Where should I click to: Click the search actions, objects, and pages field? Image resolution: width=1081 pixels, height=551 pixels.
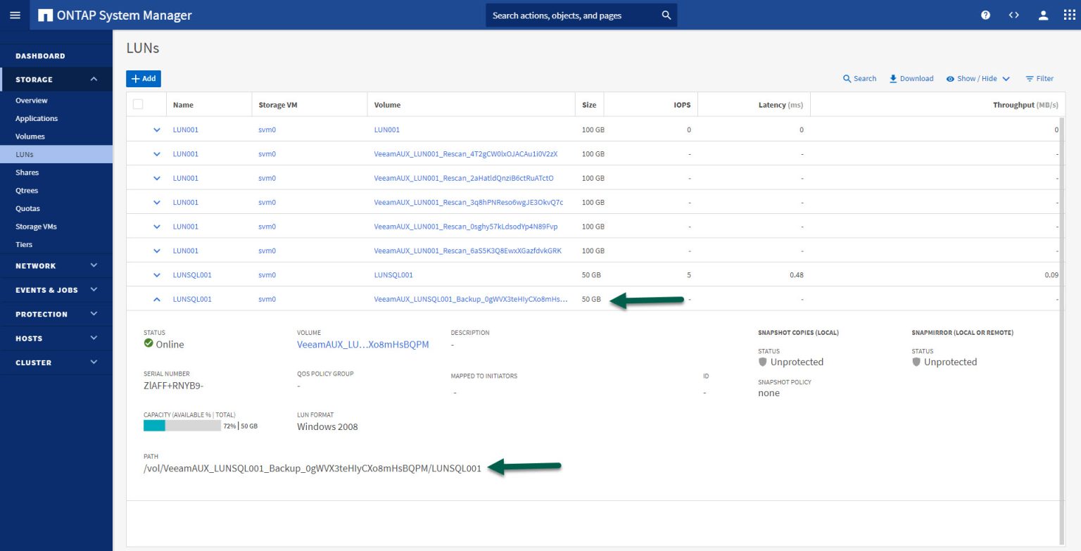point(581,14)
